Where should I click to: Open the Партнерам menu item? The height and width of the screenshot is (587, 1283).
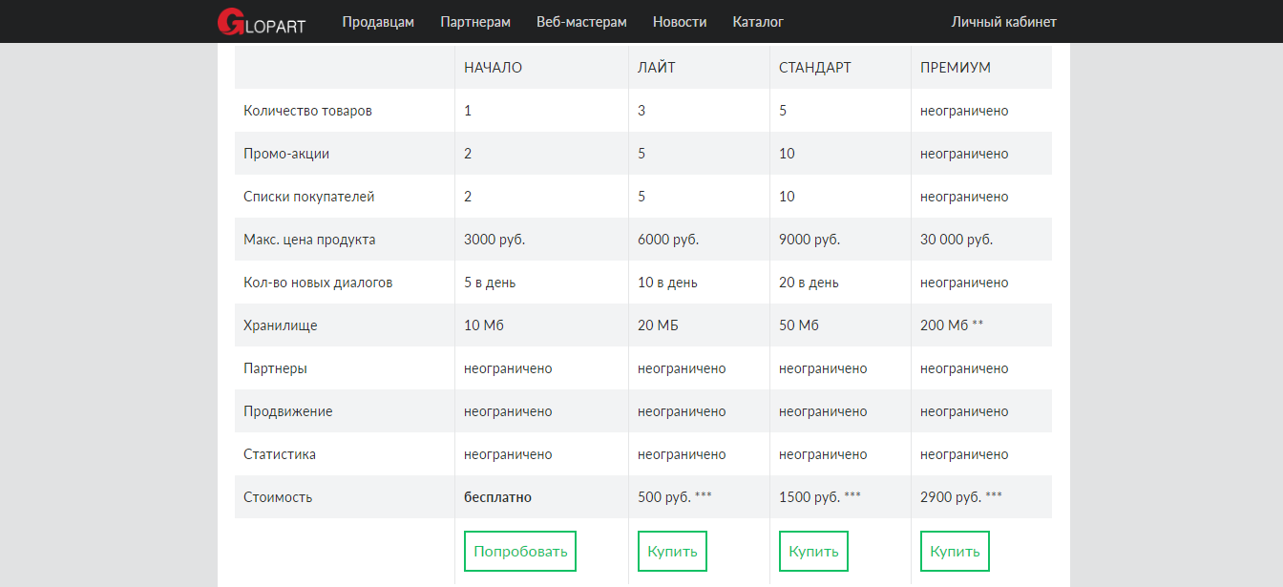(475, 22)
